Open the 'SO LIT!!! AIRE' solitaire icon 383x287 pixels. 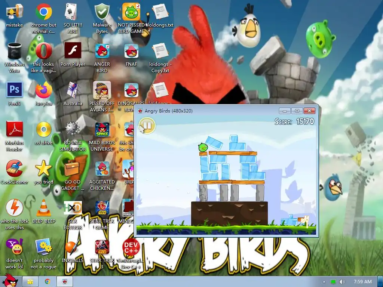(x=73, y=18)
